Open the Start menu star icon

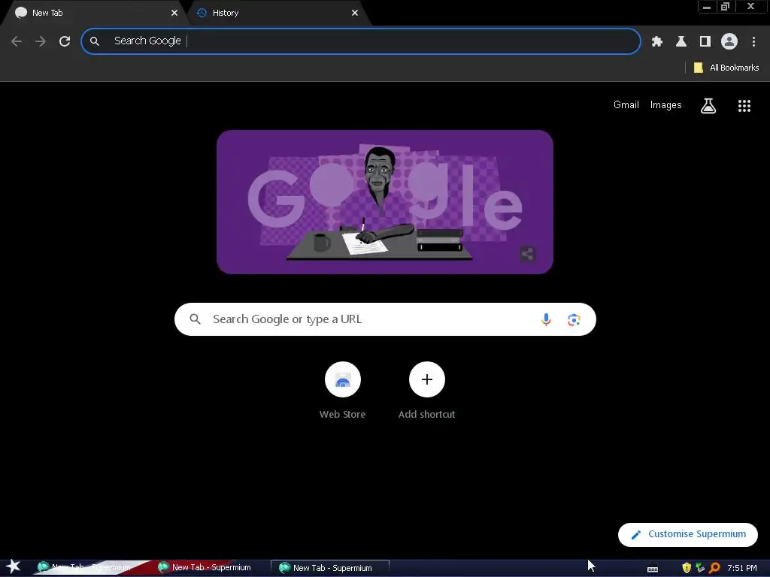click(13, 566)
